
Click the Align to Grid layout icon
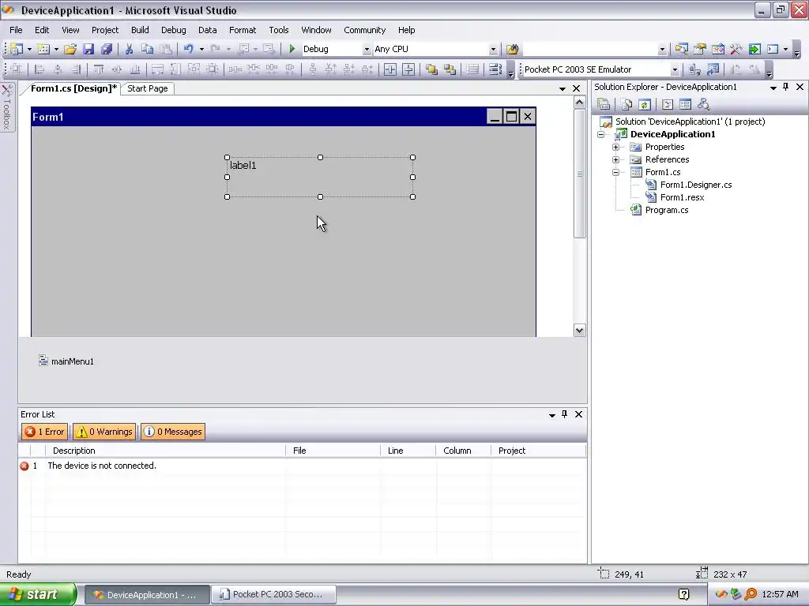tap(17, 69)
